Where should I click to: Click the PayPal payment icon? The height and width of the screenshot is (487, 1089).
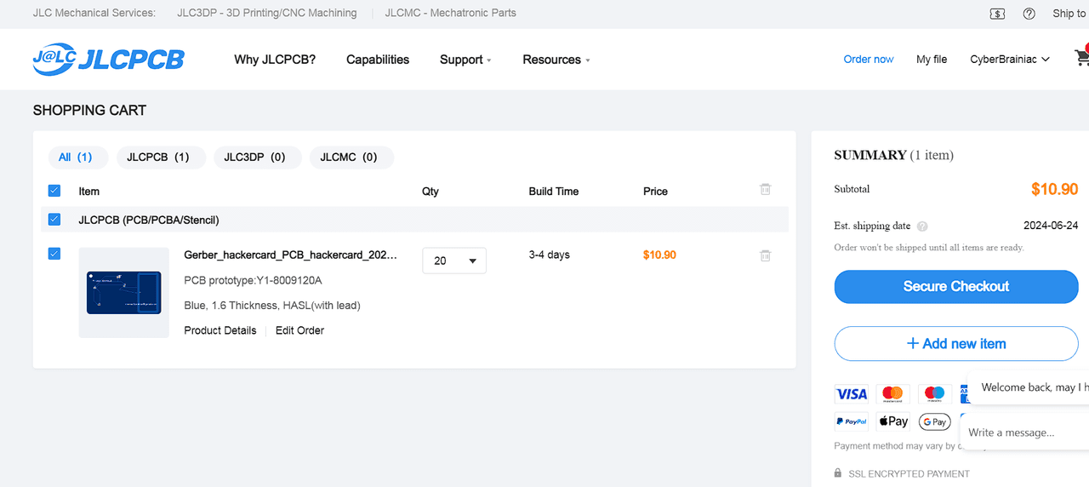[851, 421]
